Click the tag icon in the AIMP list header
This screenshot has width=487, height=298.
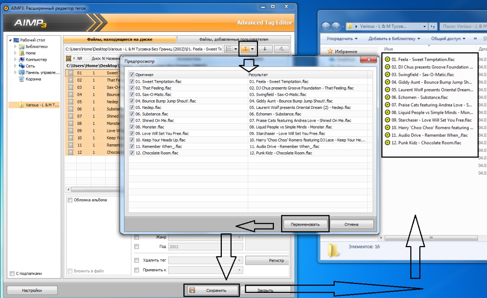[x=68, y=58]
